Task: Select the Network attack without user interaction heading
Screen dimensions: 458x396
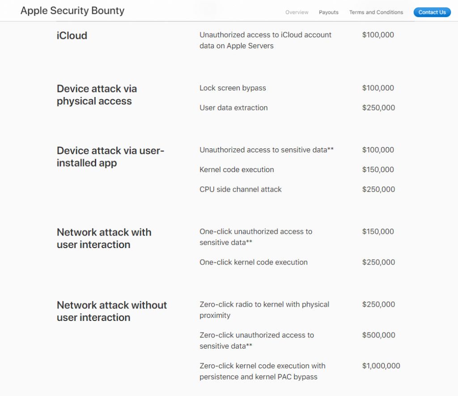Action: coord(111,311)
